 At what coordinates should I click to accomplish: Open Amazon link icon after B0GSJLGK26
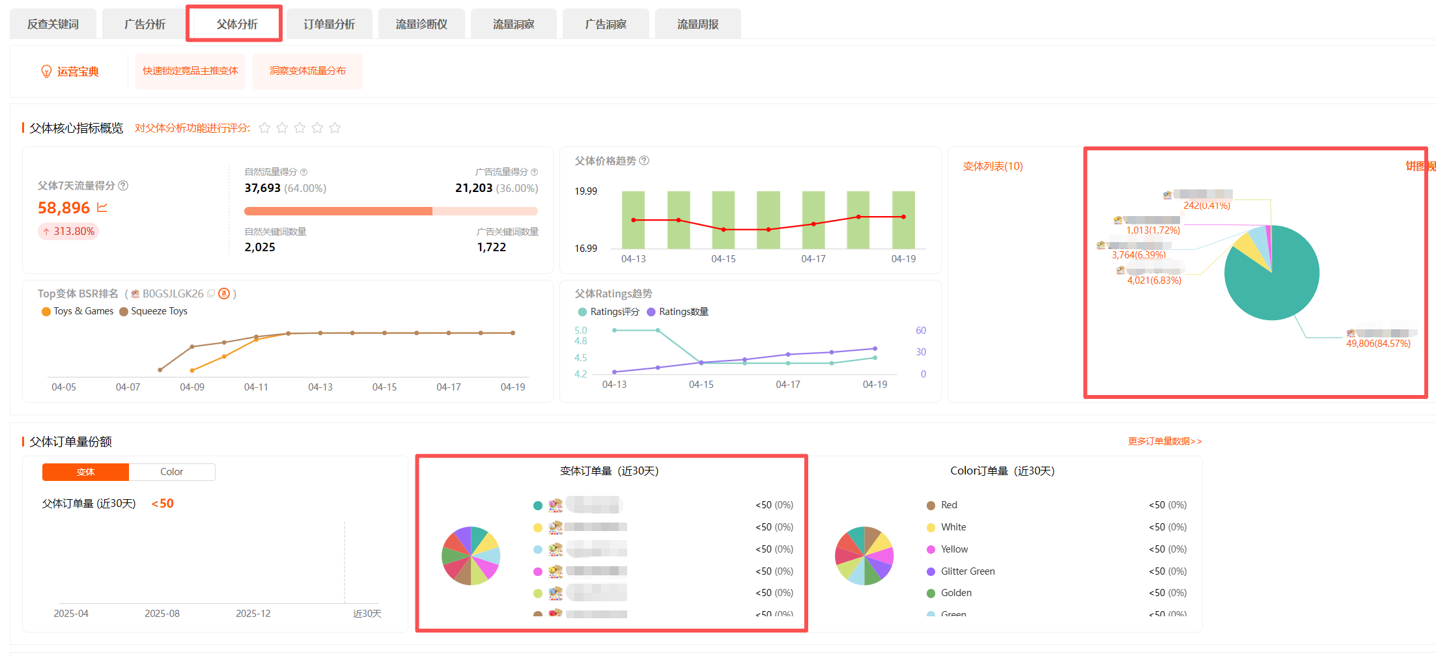[x=224, y=294]
